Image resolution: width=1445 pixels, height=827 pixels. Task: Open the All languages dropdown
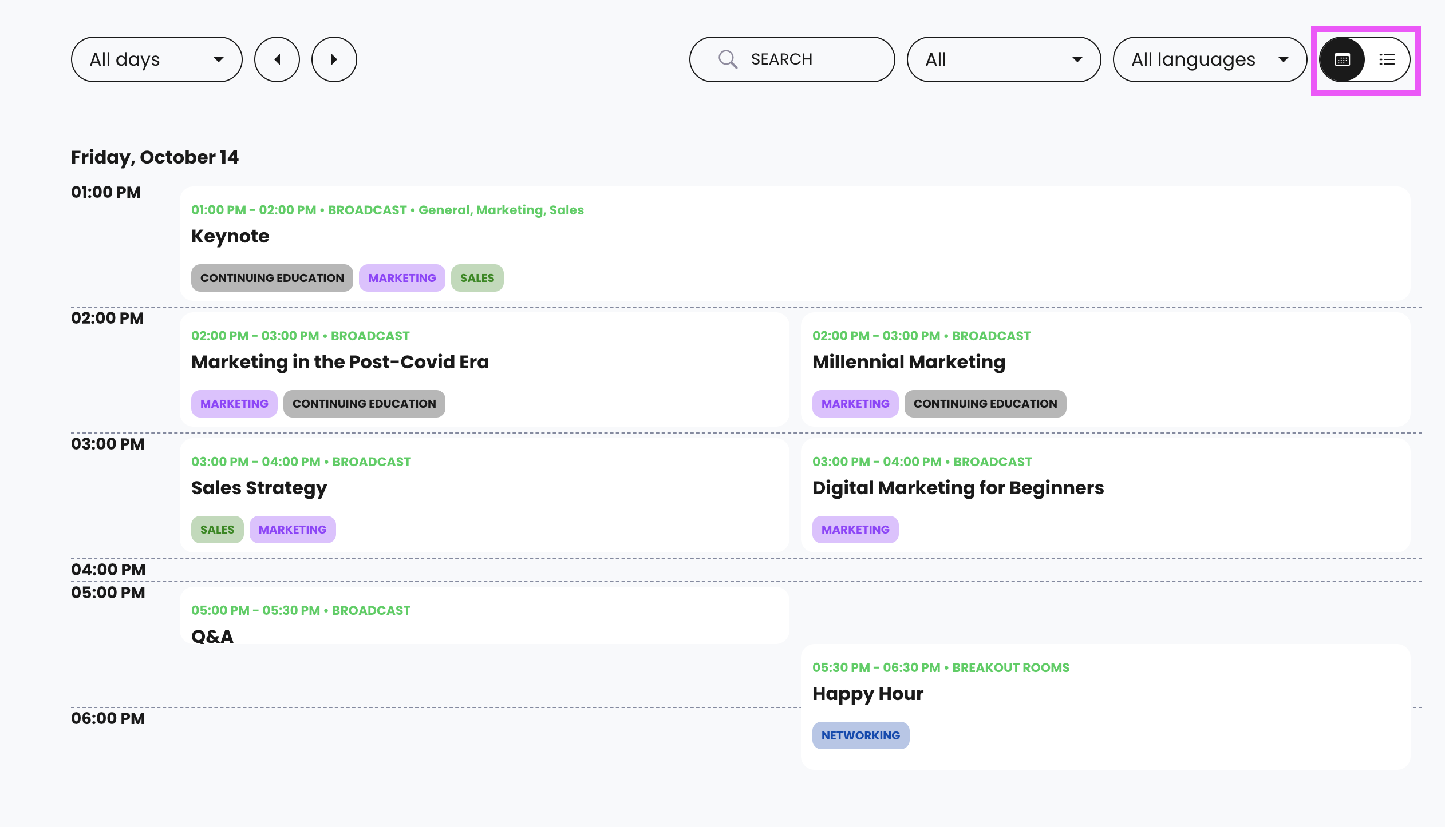coord(1210,59)
